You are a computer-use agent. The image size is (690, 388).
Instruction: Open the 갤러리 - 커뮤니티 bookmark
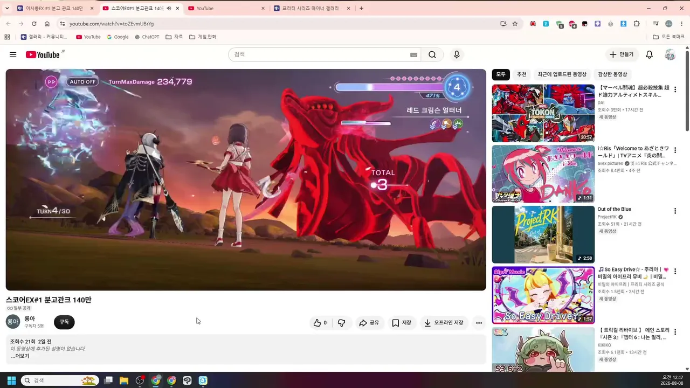(x=44, y=37)
